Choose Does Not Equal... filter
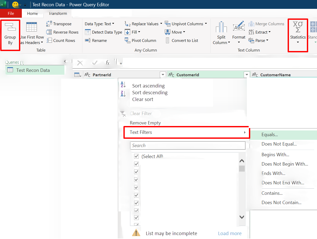Screen dimensions: 317x239 tap(279, 144)
